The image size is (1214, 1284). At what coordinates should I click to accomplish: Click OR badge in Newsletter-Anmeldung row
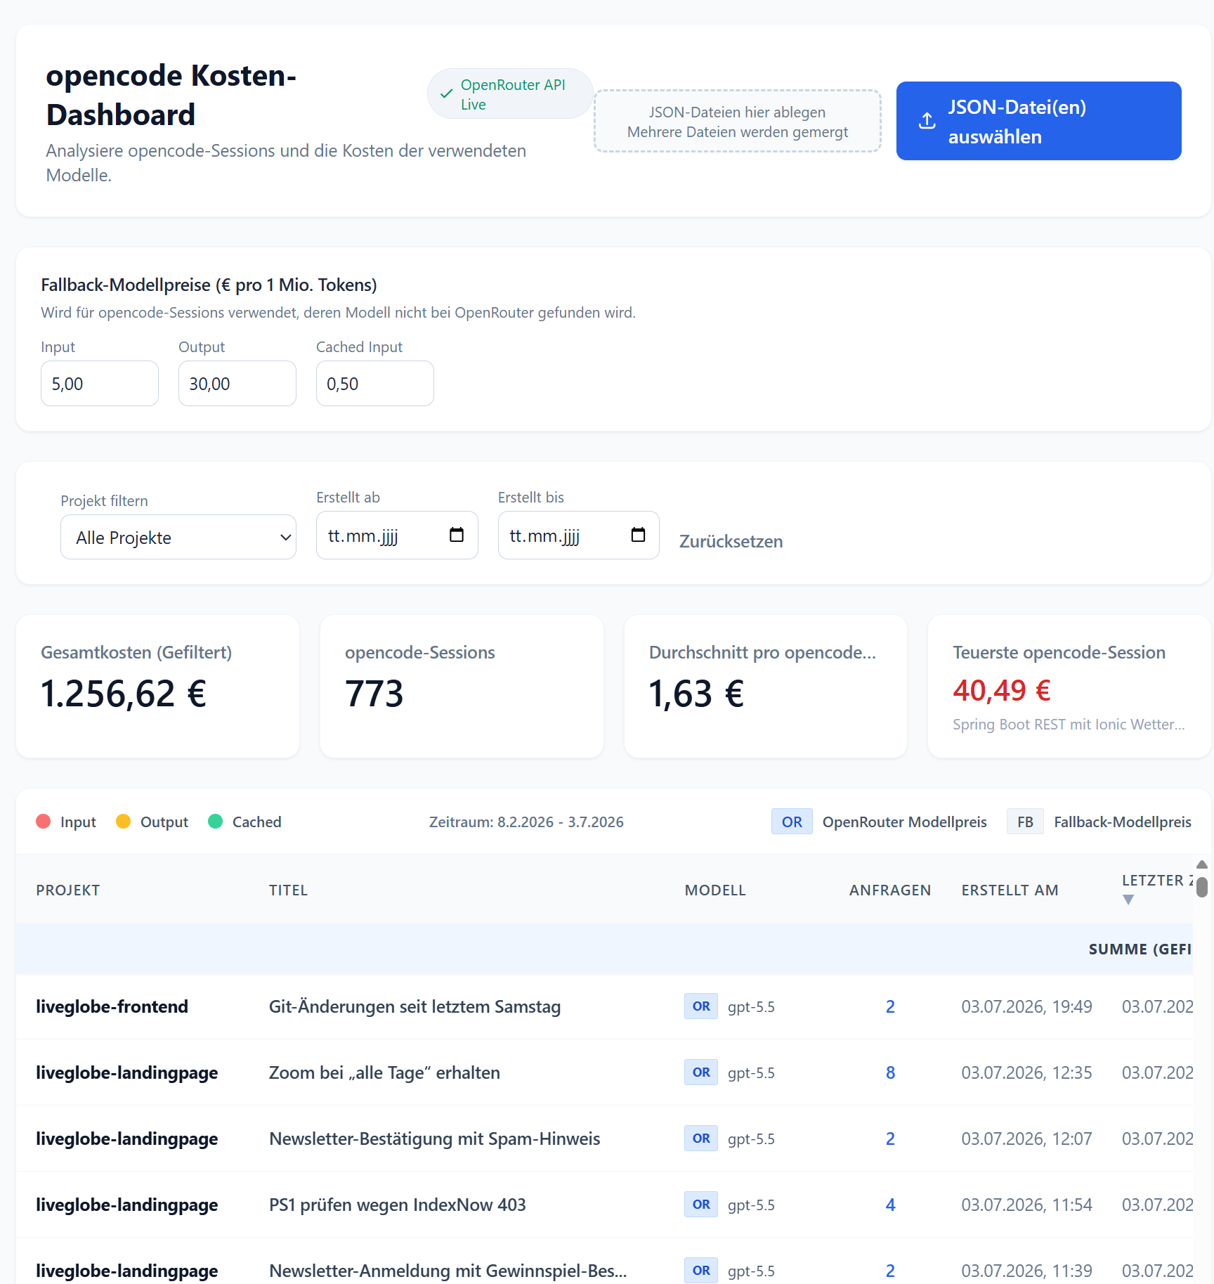pyautogui.click(x=701, y=1270)
